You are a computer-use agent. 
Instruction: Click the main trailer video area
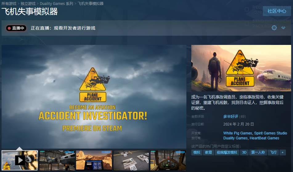tap(94, 97)
